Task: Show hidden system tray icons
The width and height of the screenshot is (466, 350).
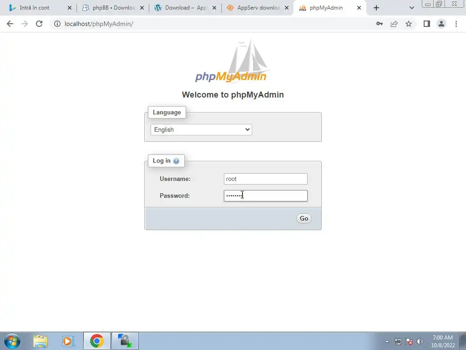Action: (x=387, y=341)
